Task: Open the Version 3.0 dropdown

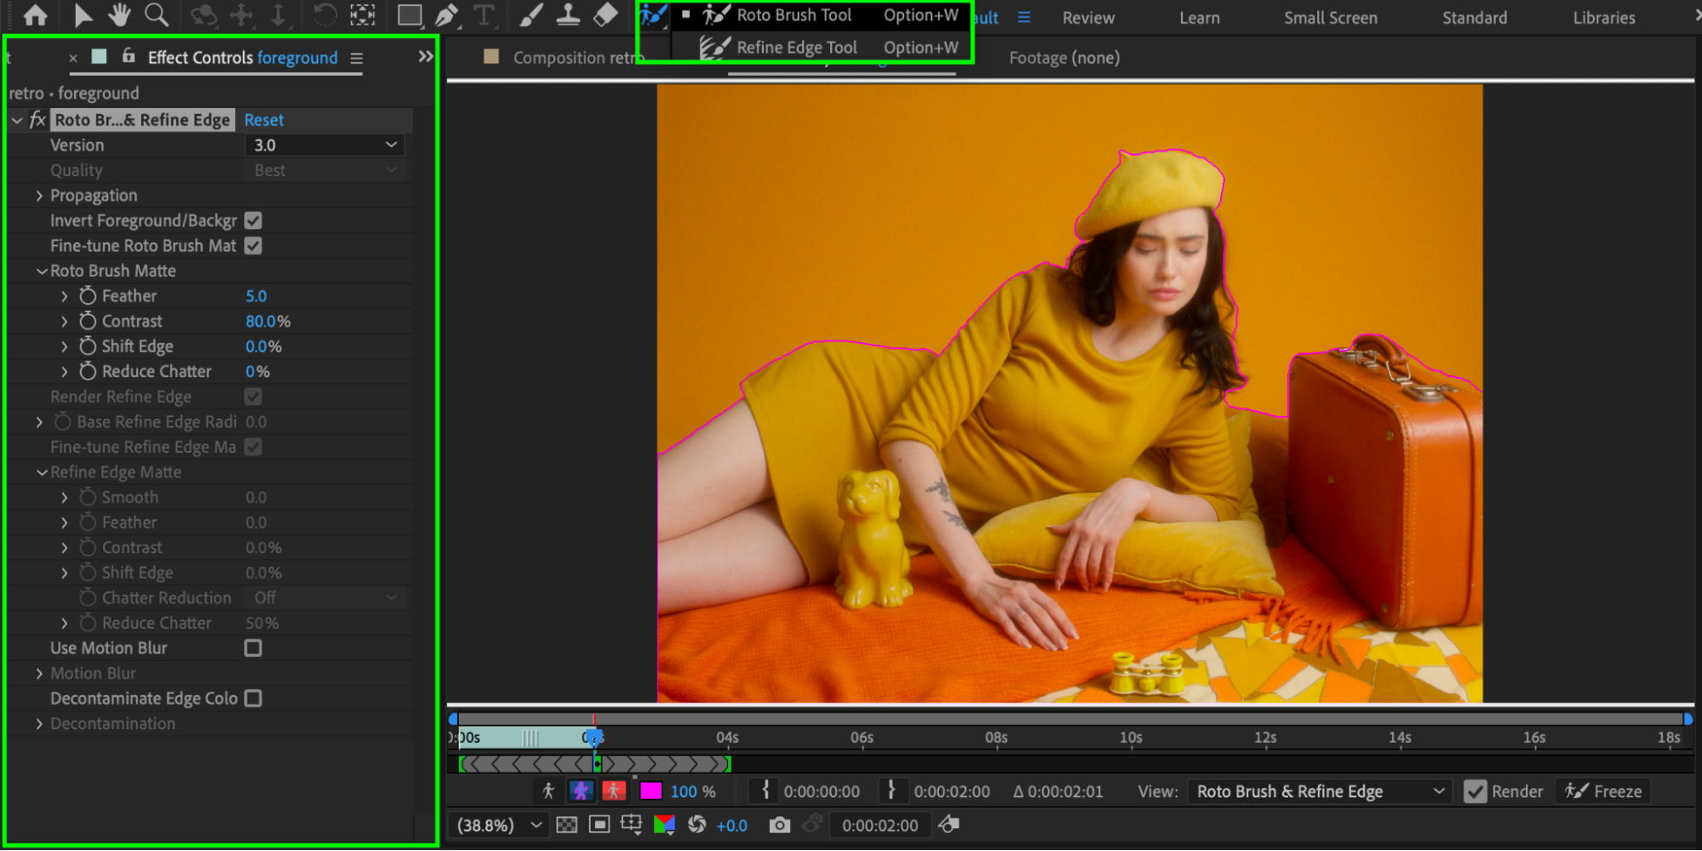Action: pyautogui.click(x=324, y=146)
